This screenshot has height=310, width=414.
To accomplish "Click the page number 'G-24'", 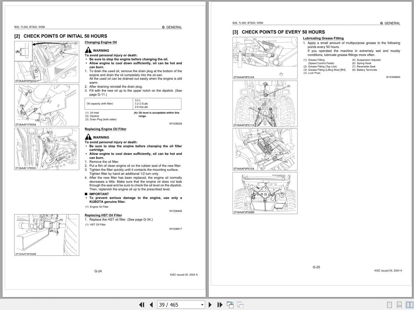I will [x=98, y=271].
